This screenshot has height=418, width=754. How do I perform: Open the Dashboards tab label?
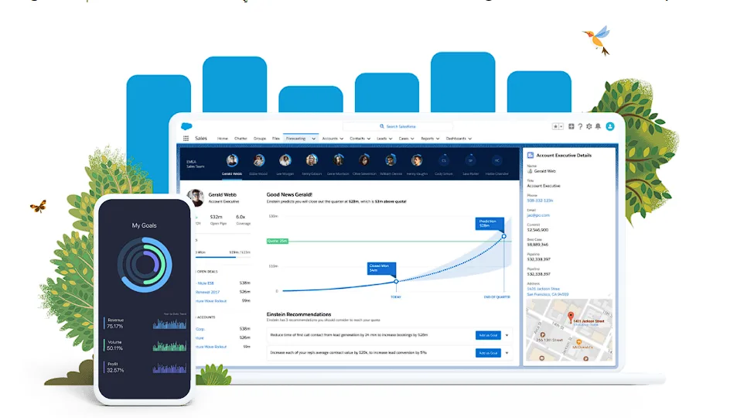(455, 139)
